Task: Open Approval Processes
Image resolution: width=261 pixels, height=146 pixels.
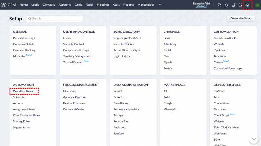Action: click(x=75, y=97)
